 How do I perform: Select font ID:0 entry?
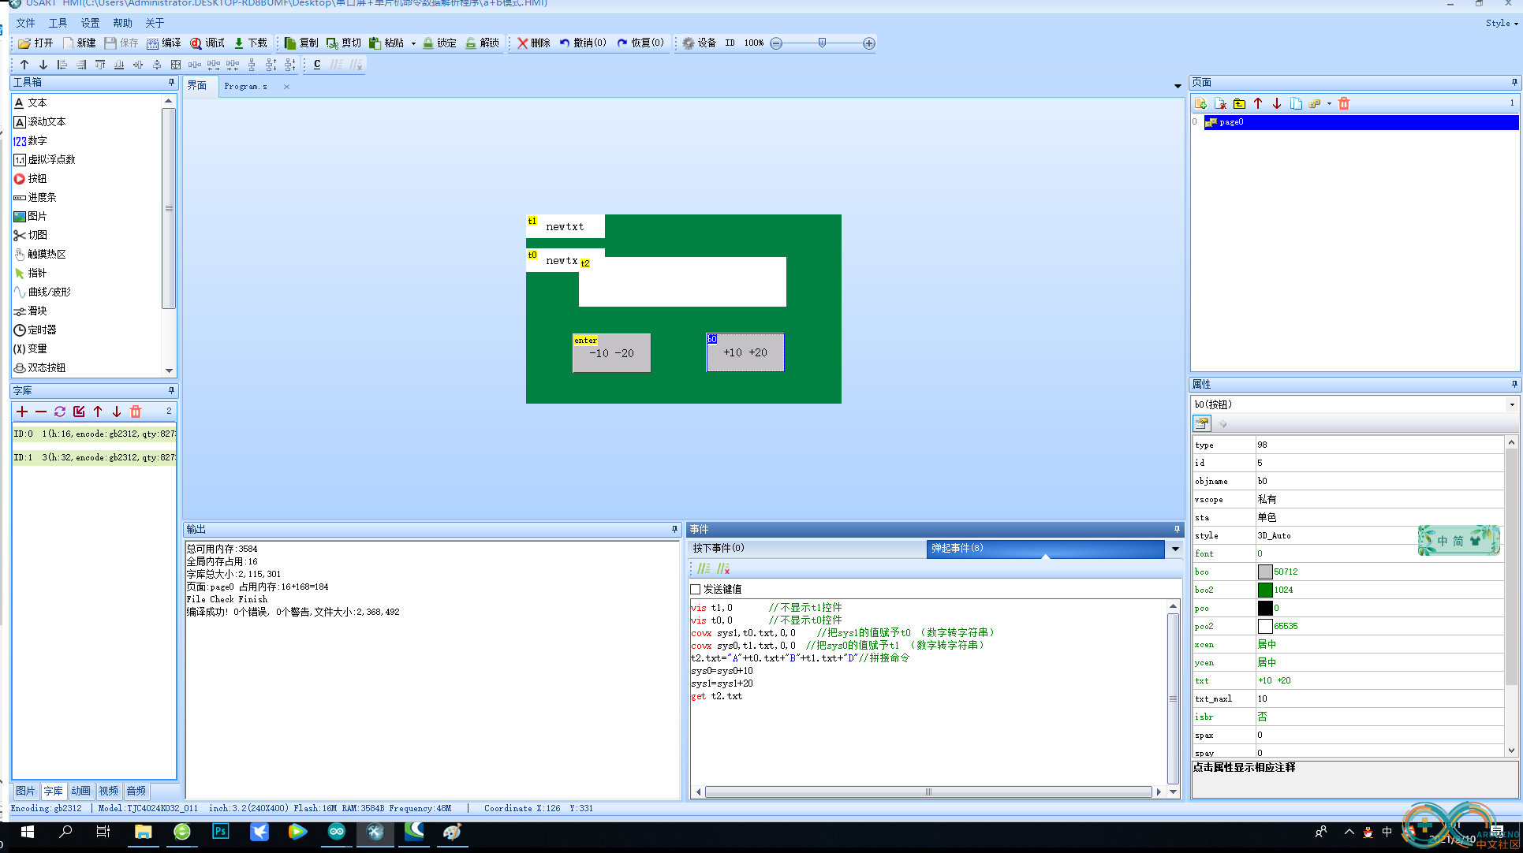click(x=94, y=434)
